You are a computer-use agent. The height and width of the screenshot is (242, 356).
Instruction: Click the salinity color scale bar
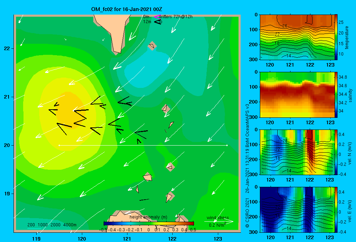tap(336, 95)
